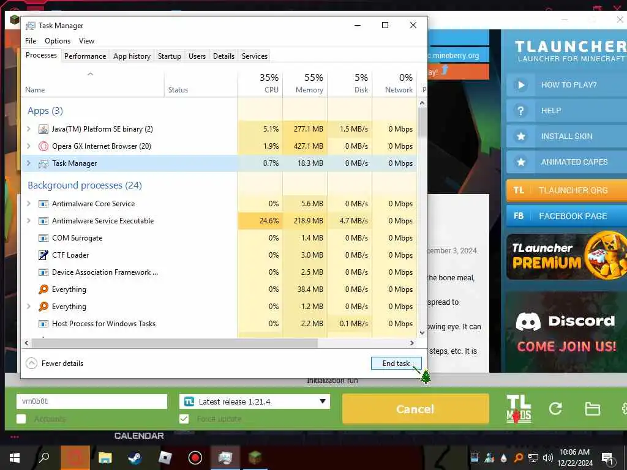Click the red record icon in taskbar

pos(195,458)
